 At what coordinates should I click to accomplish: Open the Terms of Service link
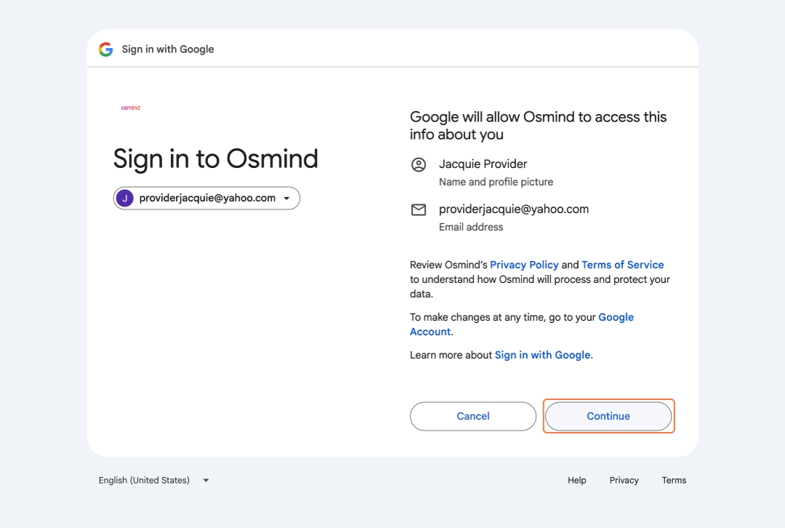pyautogui.click(x=622, y=265)
